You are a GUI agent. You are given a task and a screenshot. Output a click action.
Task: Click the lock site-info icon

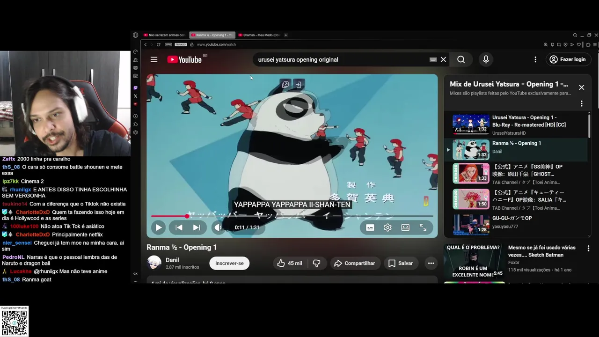click(191, 44)
